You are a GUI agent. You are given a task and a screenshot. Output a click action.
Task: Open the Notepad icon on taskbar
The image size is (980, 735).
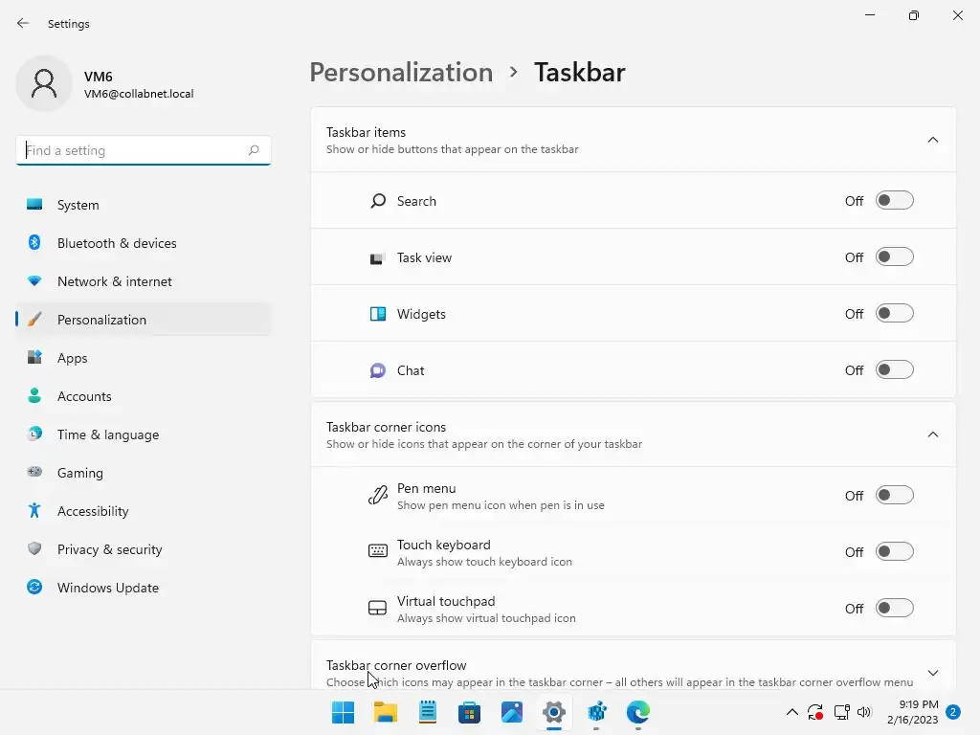[x=428, y=712]
